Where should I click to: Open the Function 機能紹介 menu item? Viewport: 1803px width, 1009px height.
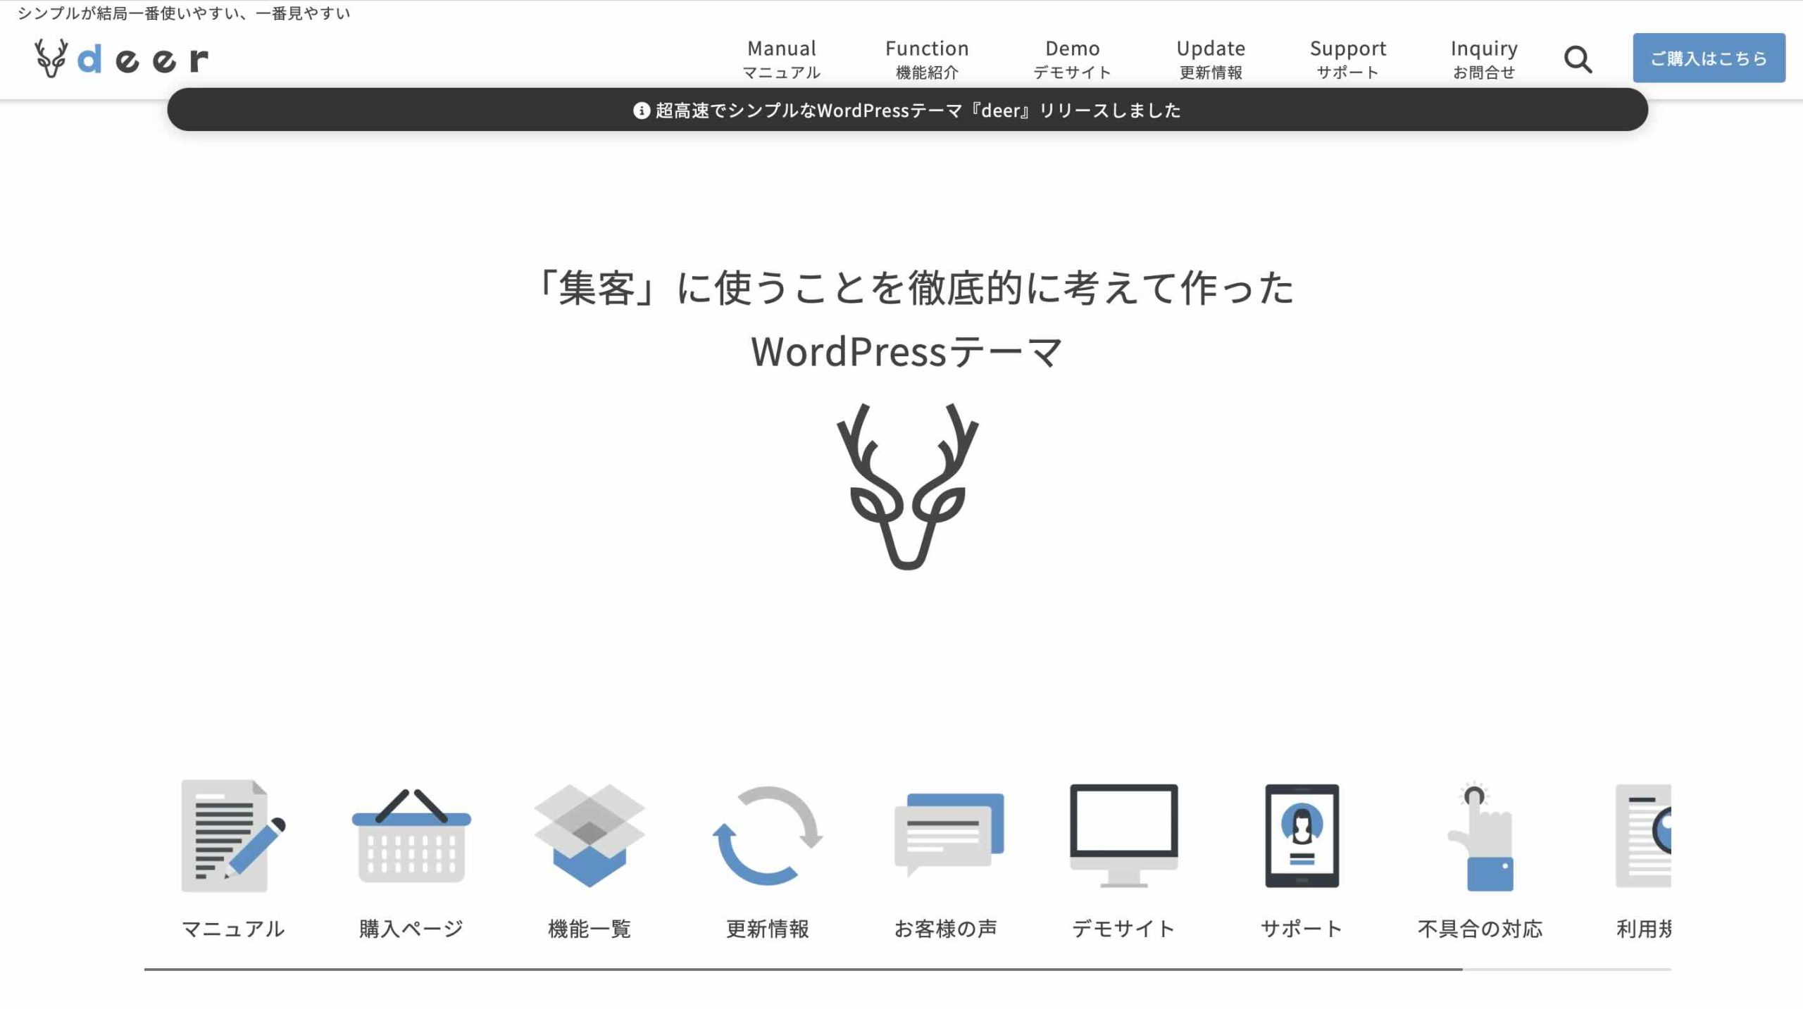tap(927, 59)
